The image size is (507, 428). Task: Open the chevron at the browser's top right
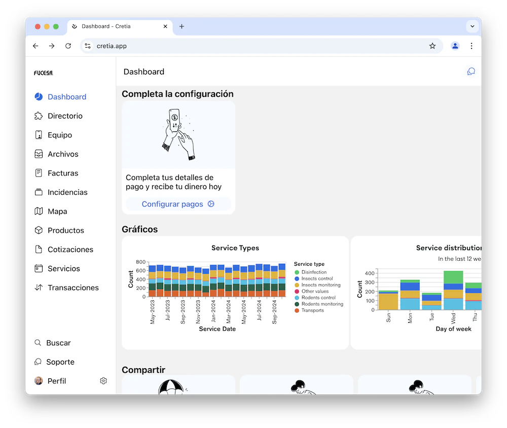pyautogui.click(x=472, y=26)
